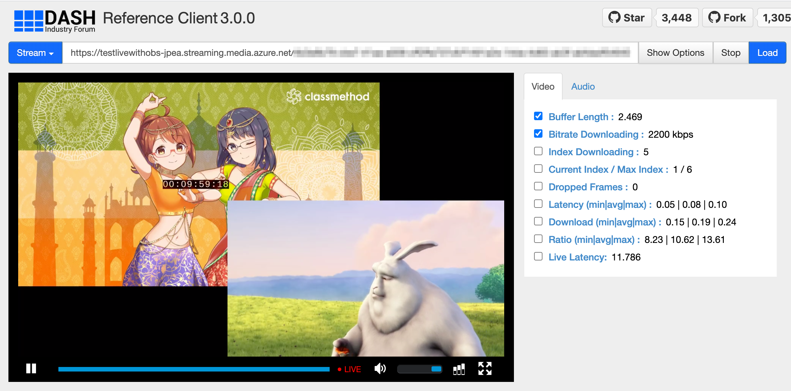Enter fullscreen with the expand icon
The image size is (791, 391).
click(x=485, y=369)
